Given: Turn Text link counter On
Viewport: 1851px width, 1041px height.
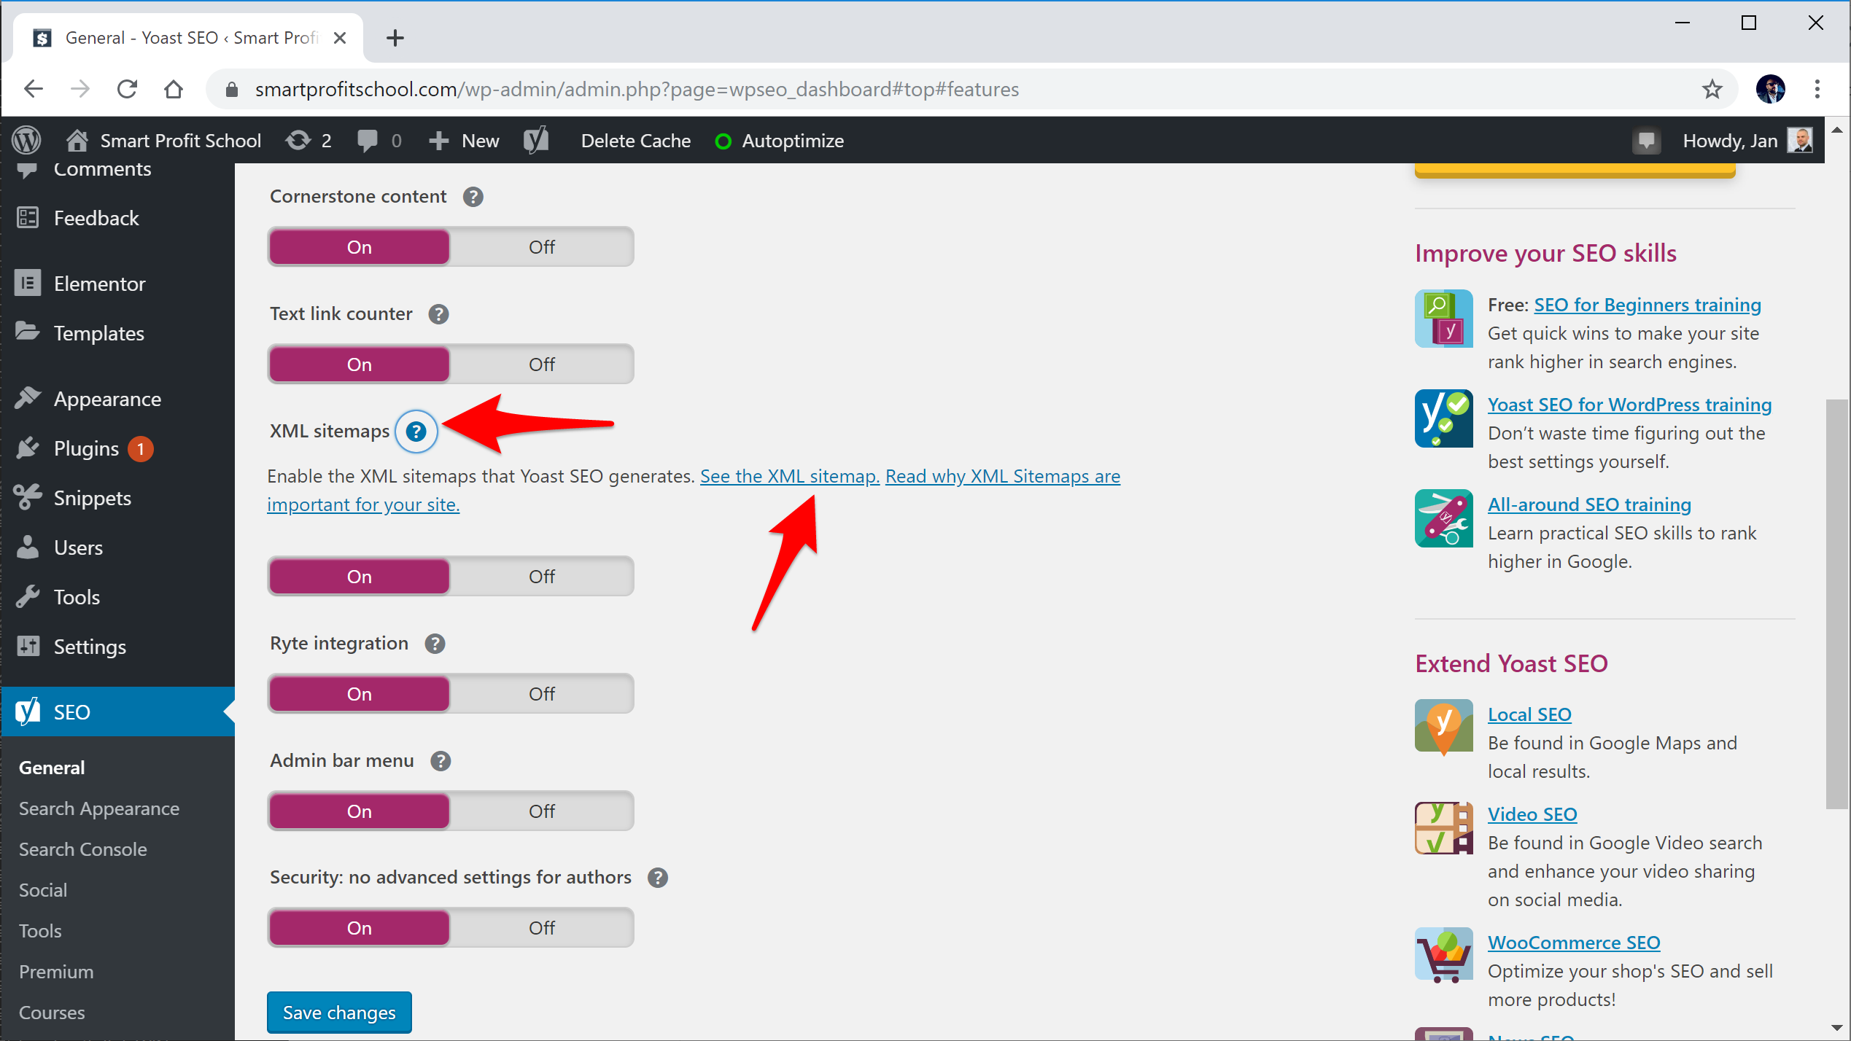Looking at the screenshot, I should click(x=359, y=364).
